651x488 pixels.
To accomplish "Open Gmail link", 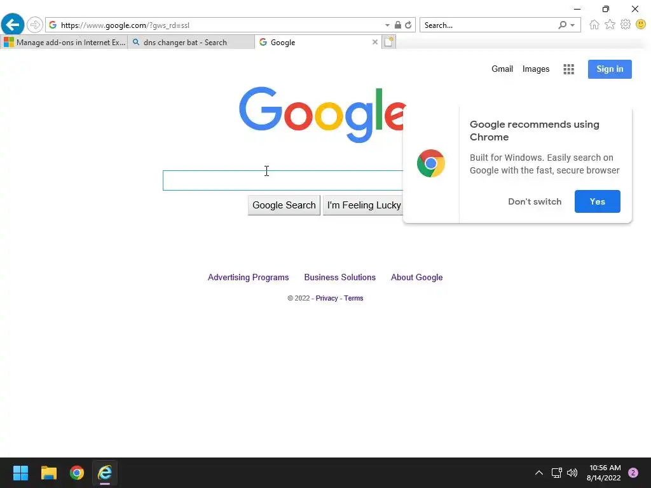I will point(502,69).
